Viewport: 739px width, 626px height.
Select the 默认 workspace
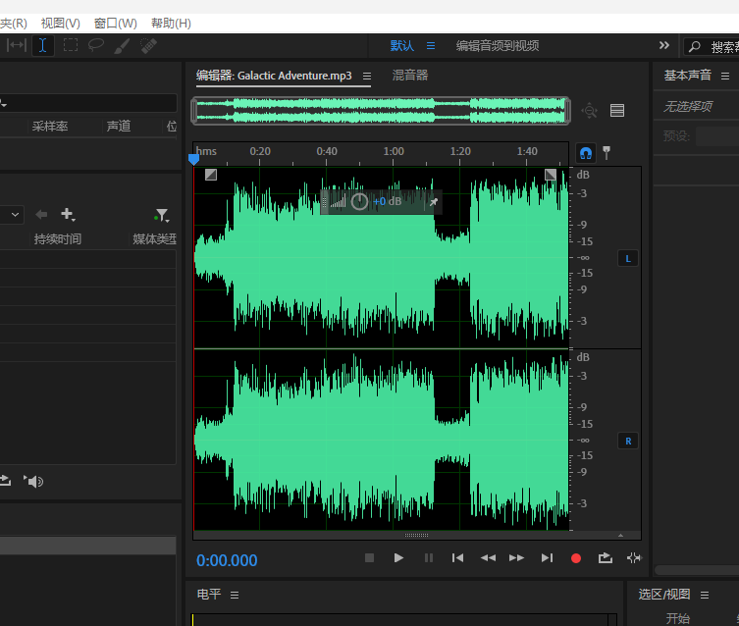tap(401, 45)
